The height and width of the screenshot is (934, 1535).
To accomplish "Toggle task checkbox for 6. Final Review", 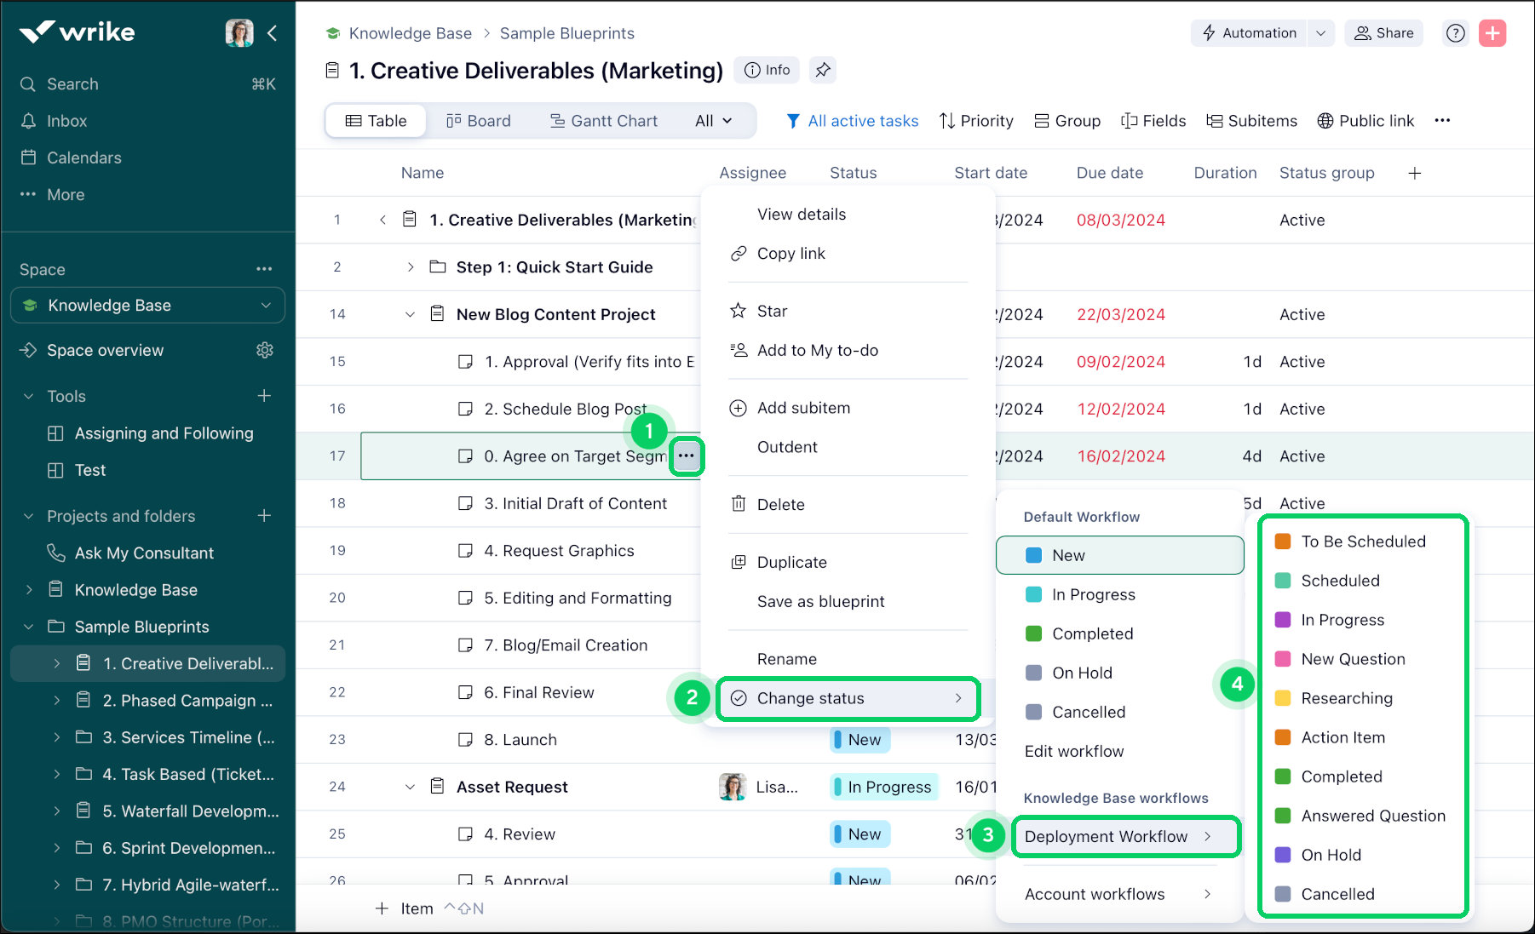I will coord(465,692).
